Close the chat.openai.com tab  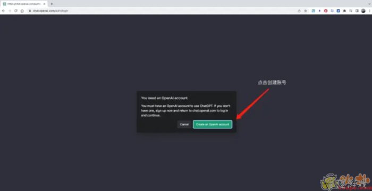(44, 4)
